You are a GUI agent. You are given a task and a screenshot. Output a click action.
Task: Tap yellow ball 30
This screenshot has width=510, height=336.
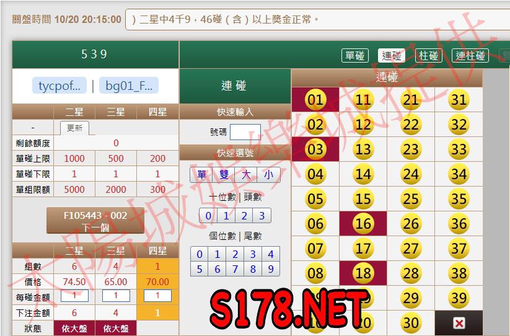pos(411,322)
